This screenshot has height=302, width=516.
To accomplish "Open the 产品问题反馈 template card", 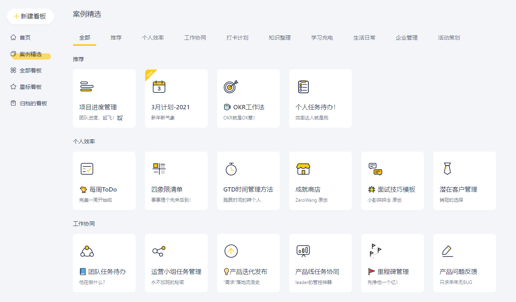I will pyautogui.click(x=464, y=263).
